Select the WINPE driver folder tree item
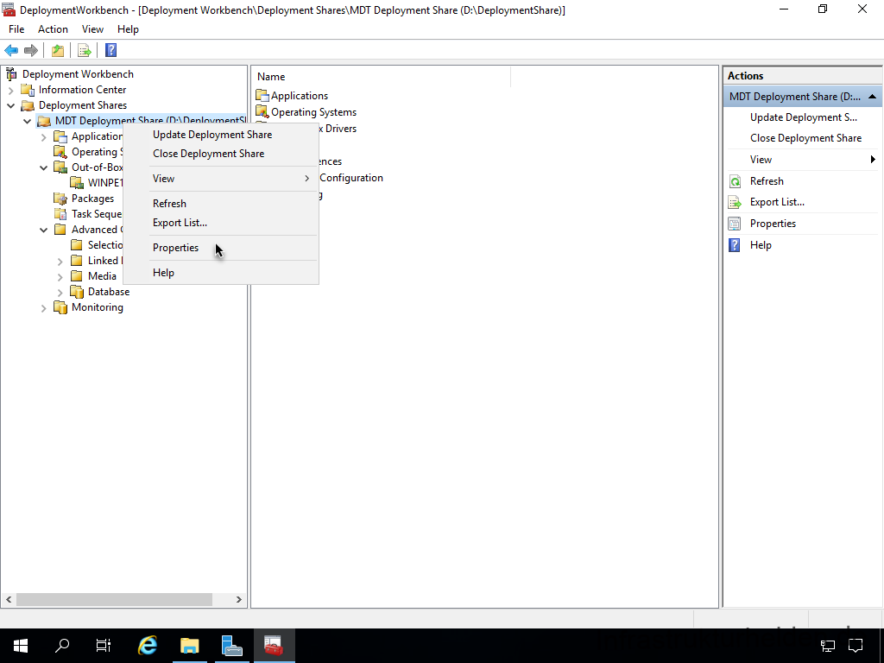 [104, 183]
